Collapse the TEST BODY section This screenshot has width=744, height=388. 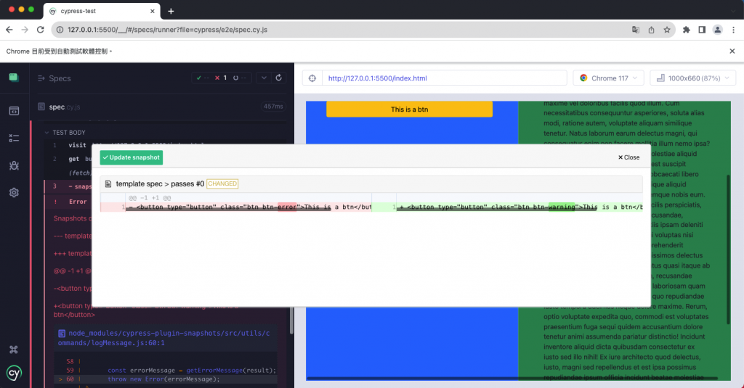pos(65,133)
